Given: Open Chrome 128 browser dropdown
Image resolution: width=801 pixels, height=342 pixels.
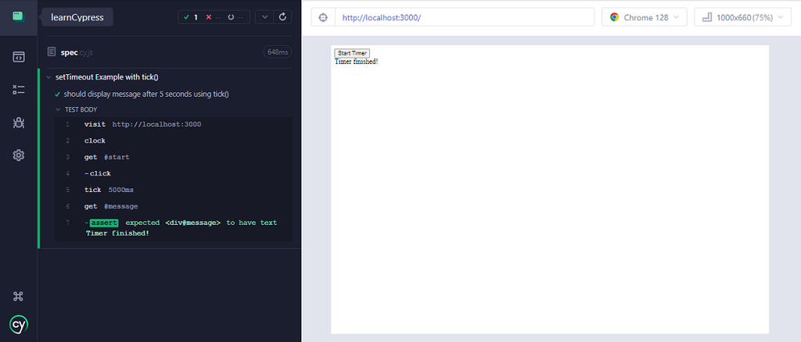Looking at the screenshot, I should tap(645, 17).
